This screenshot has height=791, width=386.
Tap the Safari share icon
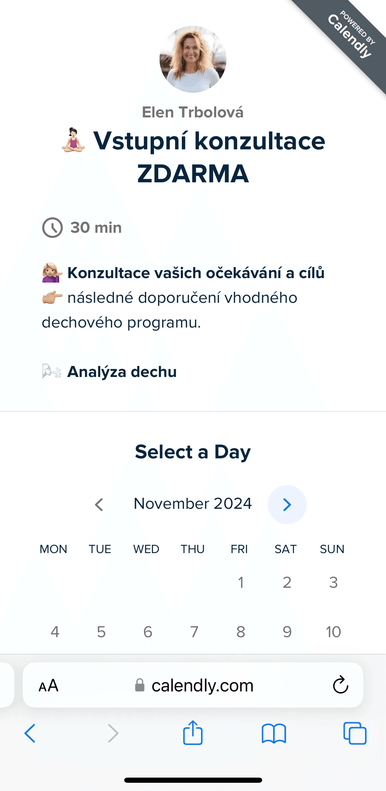pyautogui.click(x=193, y=733)
